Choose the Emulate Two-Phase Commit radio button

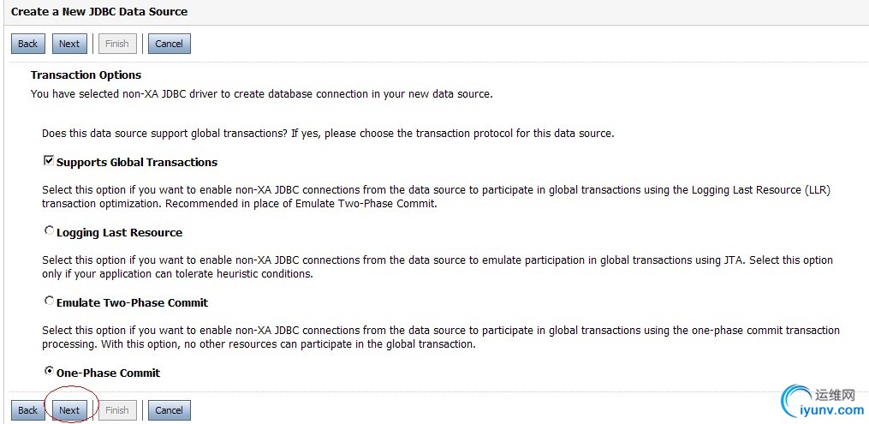point(49,301)
